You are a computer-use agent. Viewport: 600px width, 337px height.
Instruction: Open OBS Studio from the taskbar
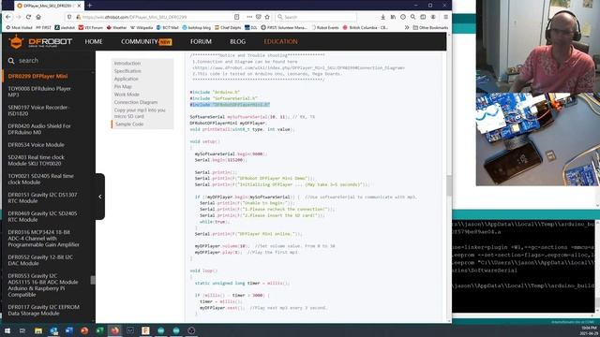[x=191, y=330]
